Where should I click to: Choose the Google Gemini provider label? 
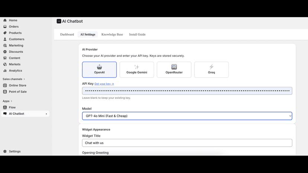point(137,72)
